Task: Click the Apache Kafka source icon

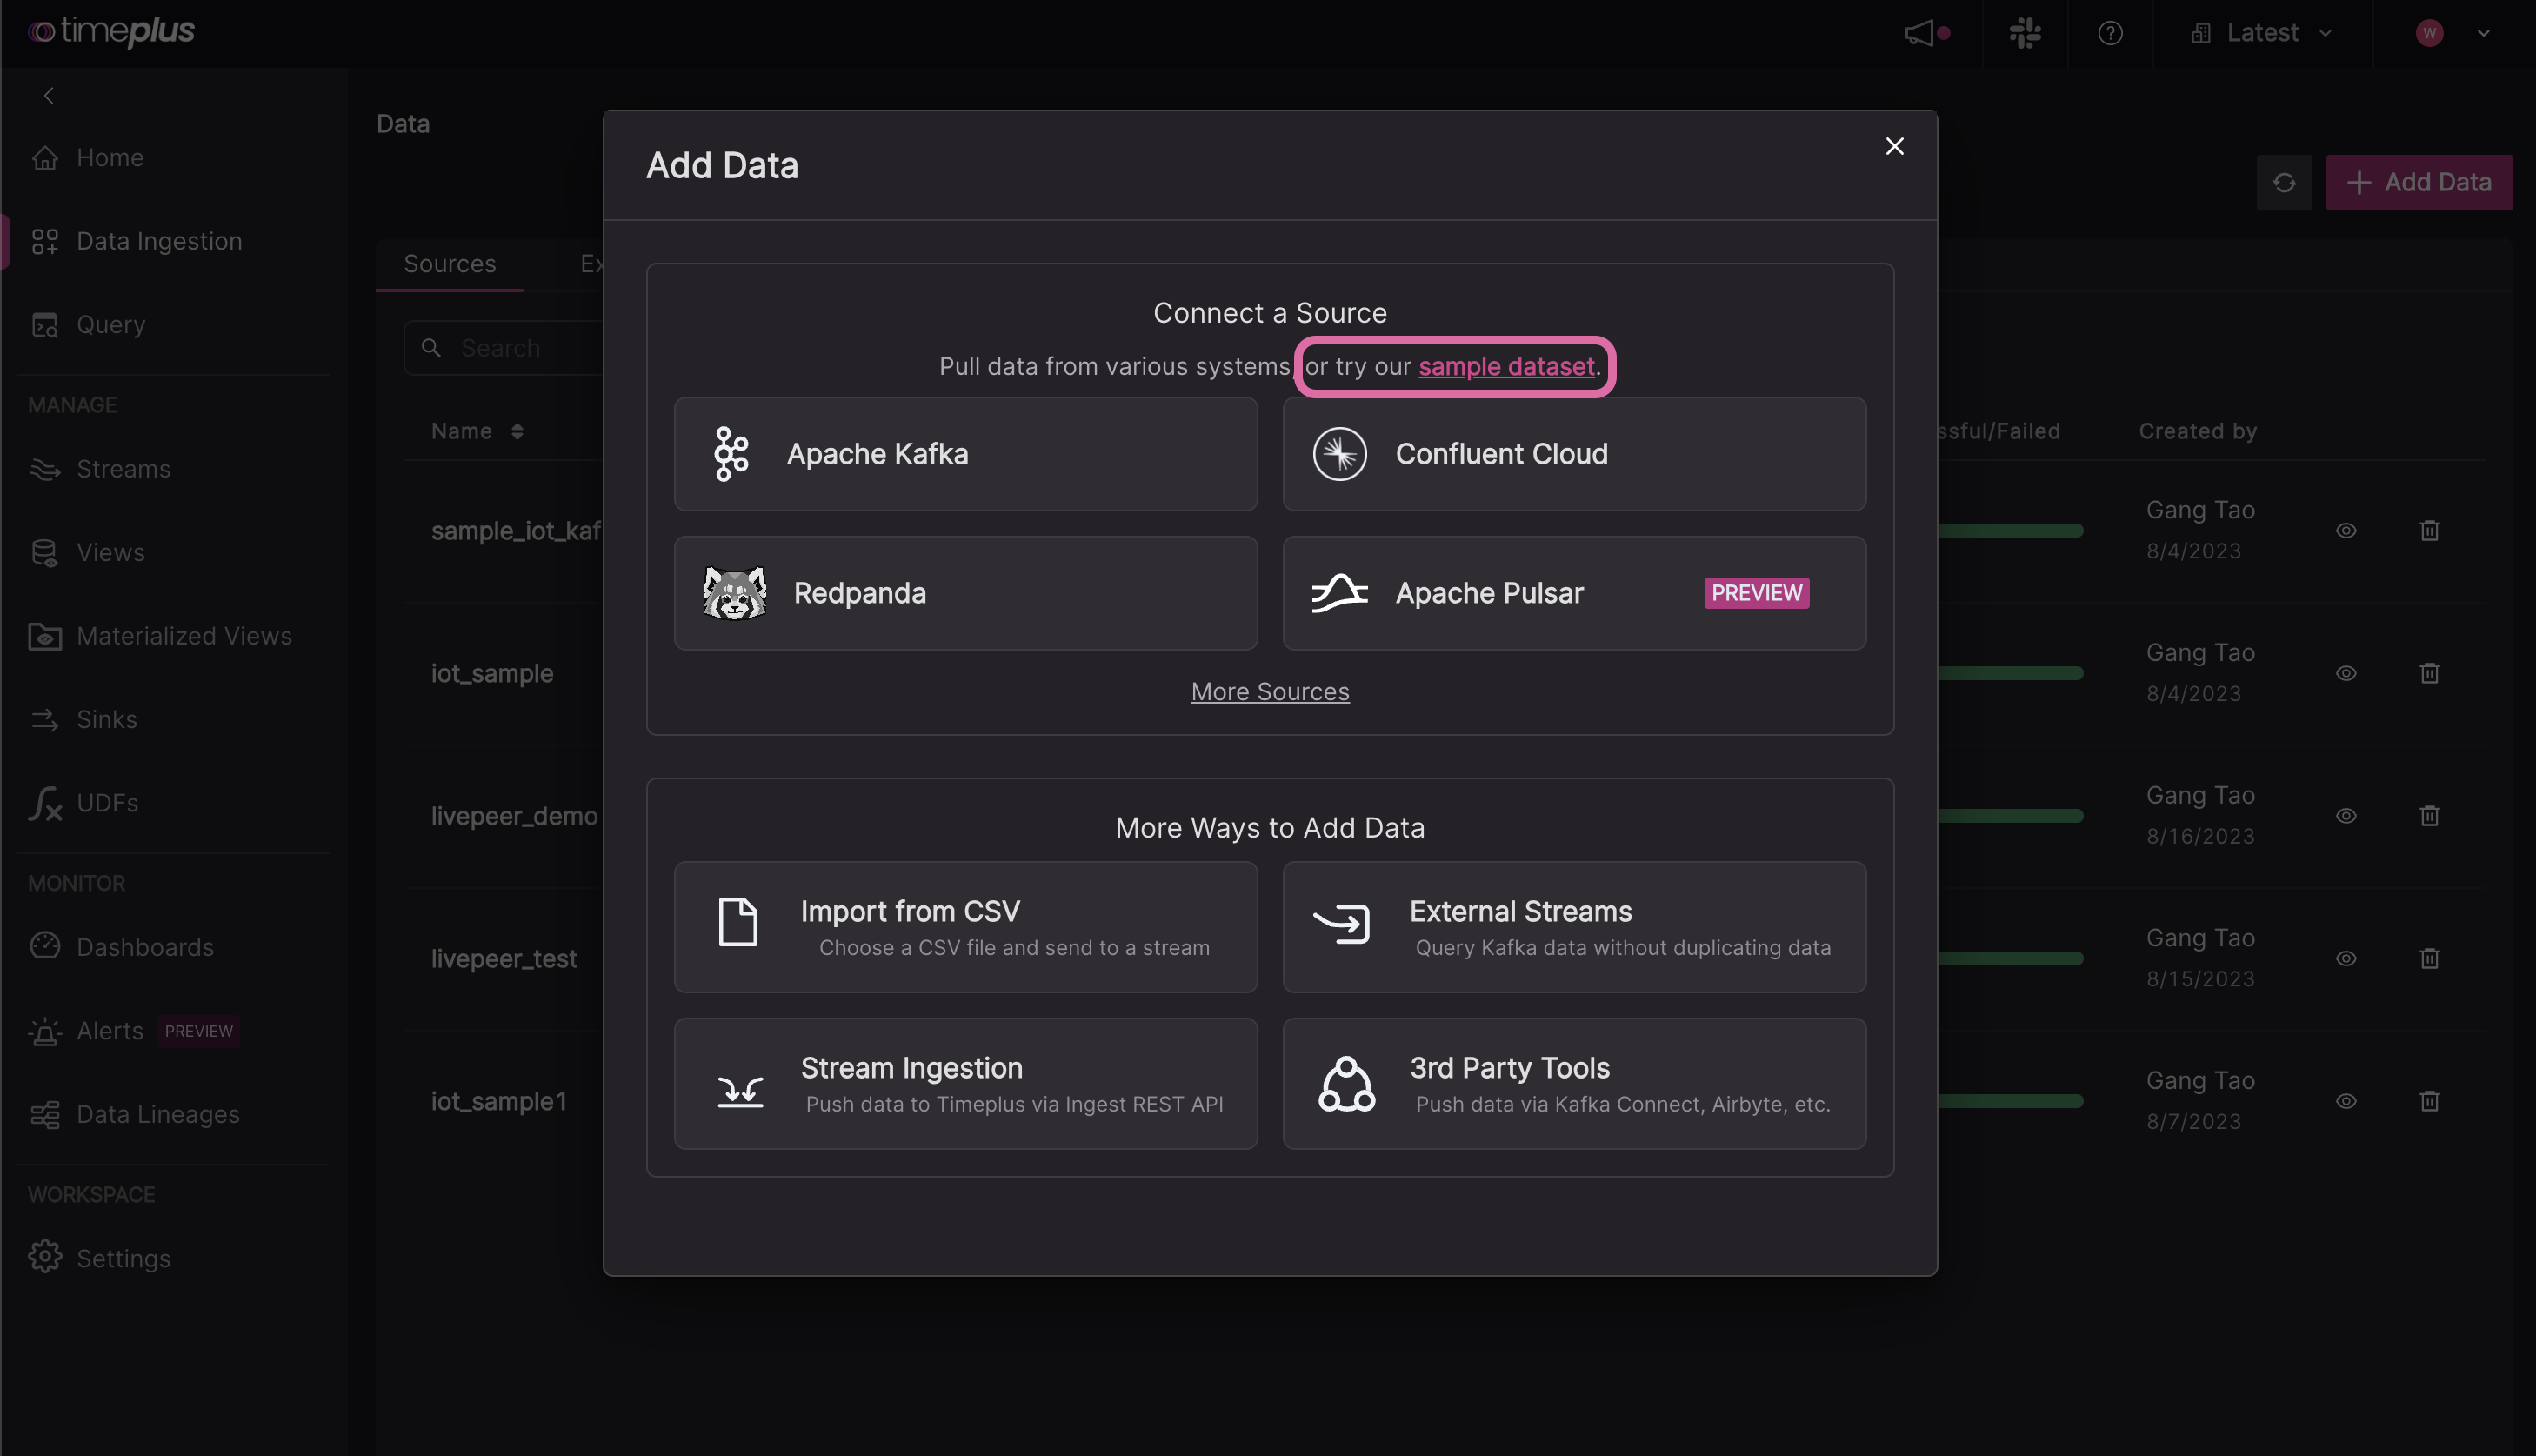Action: (731, 453)
